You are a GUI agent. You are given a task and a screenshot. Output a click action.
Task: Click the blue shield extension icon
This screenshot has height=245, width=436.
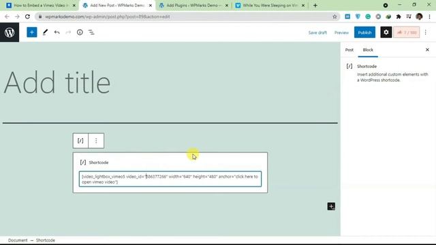(358, 16)
